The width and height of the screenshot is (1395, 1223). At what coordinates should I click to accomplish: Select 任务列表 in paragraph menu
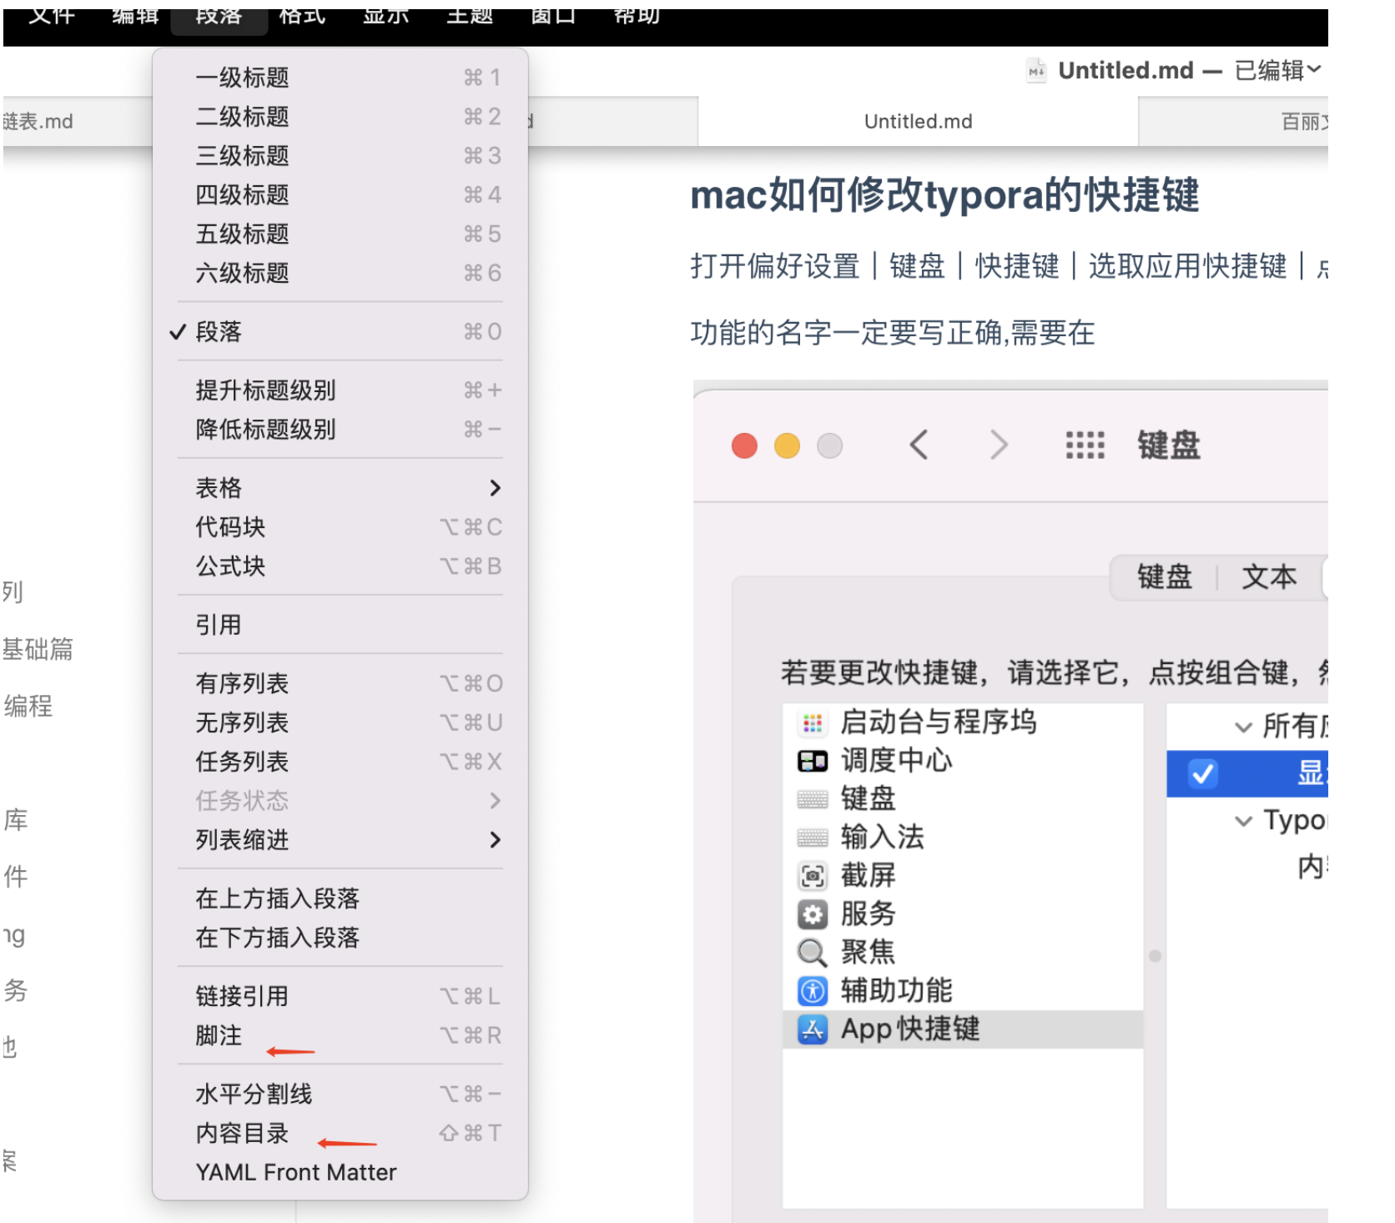pos(340,762)
